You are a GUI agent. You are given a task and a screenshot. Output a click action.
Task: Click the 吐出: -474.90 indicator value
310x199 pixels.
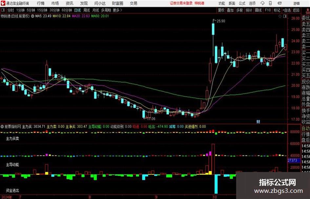point(158,126)
